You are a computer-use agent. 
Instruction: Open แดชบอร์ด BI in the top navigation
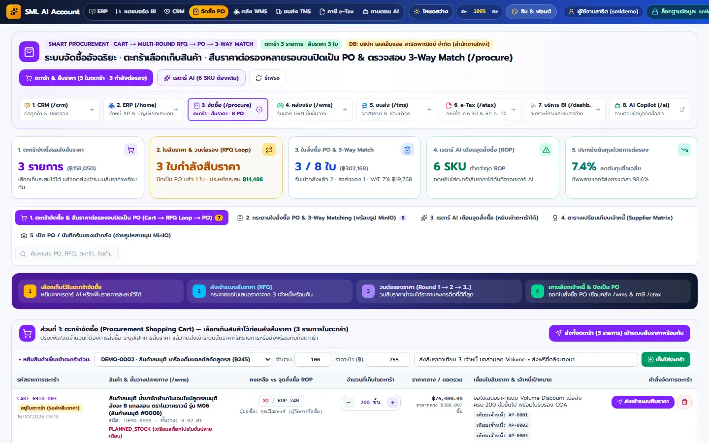[136, 11]
